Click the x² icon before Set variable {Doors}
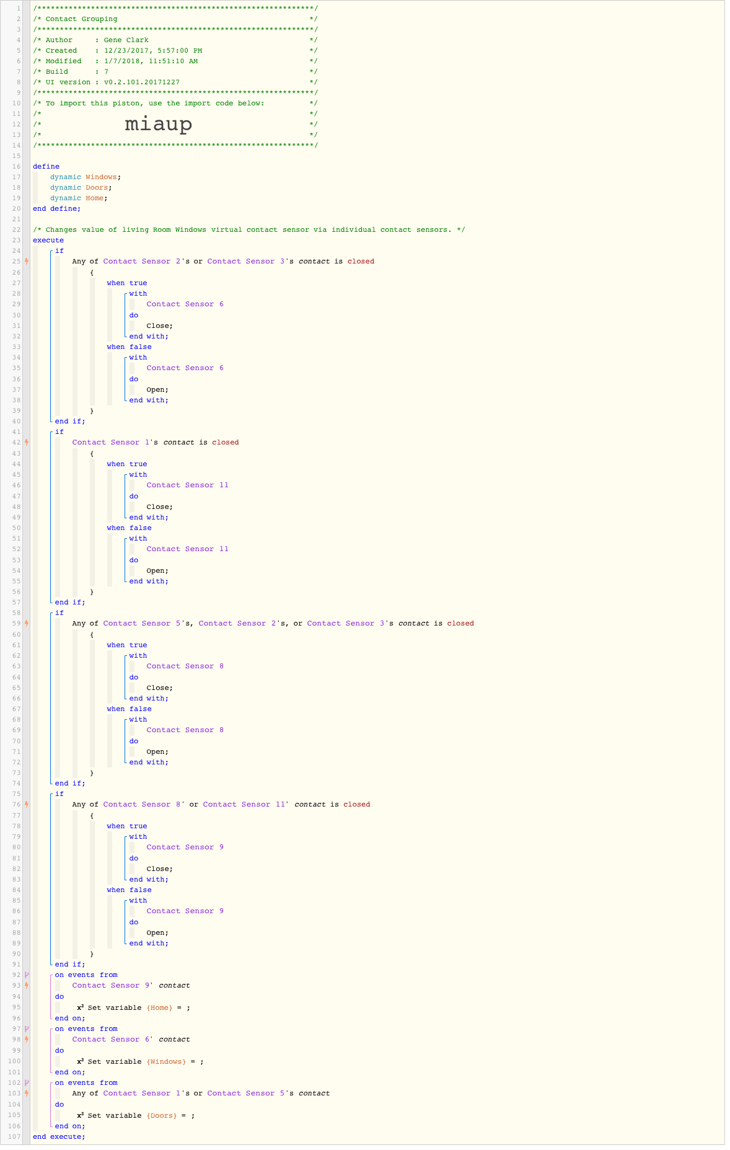 pyautogui.click(x=81, y=1115)
